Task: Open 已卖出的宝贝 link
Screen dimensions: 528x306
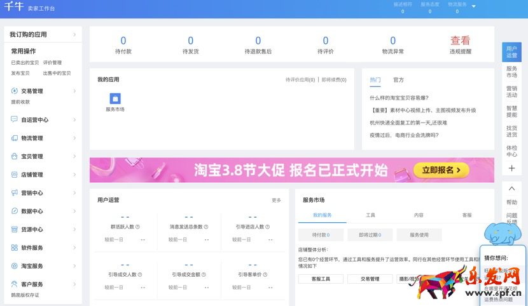Action: pos(25,63)
